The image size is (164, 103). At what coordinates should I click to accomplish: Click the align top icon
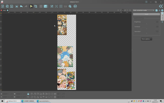click(38, 94)
